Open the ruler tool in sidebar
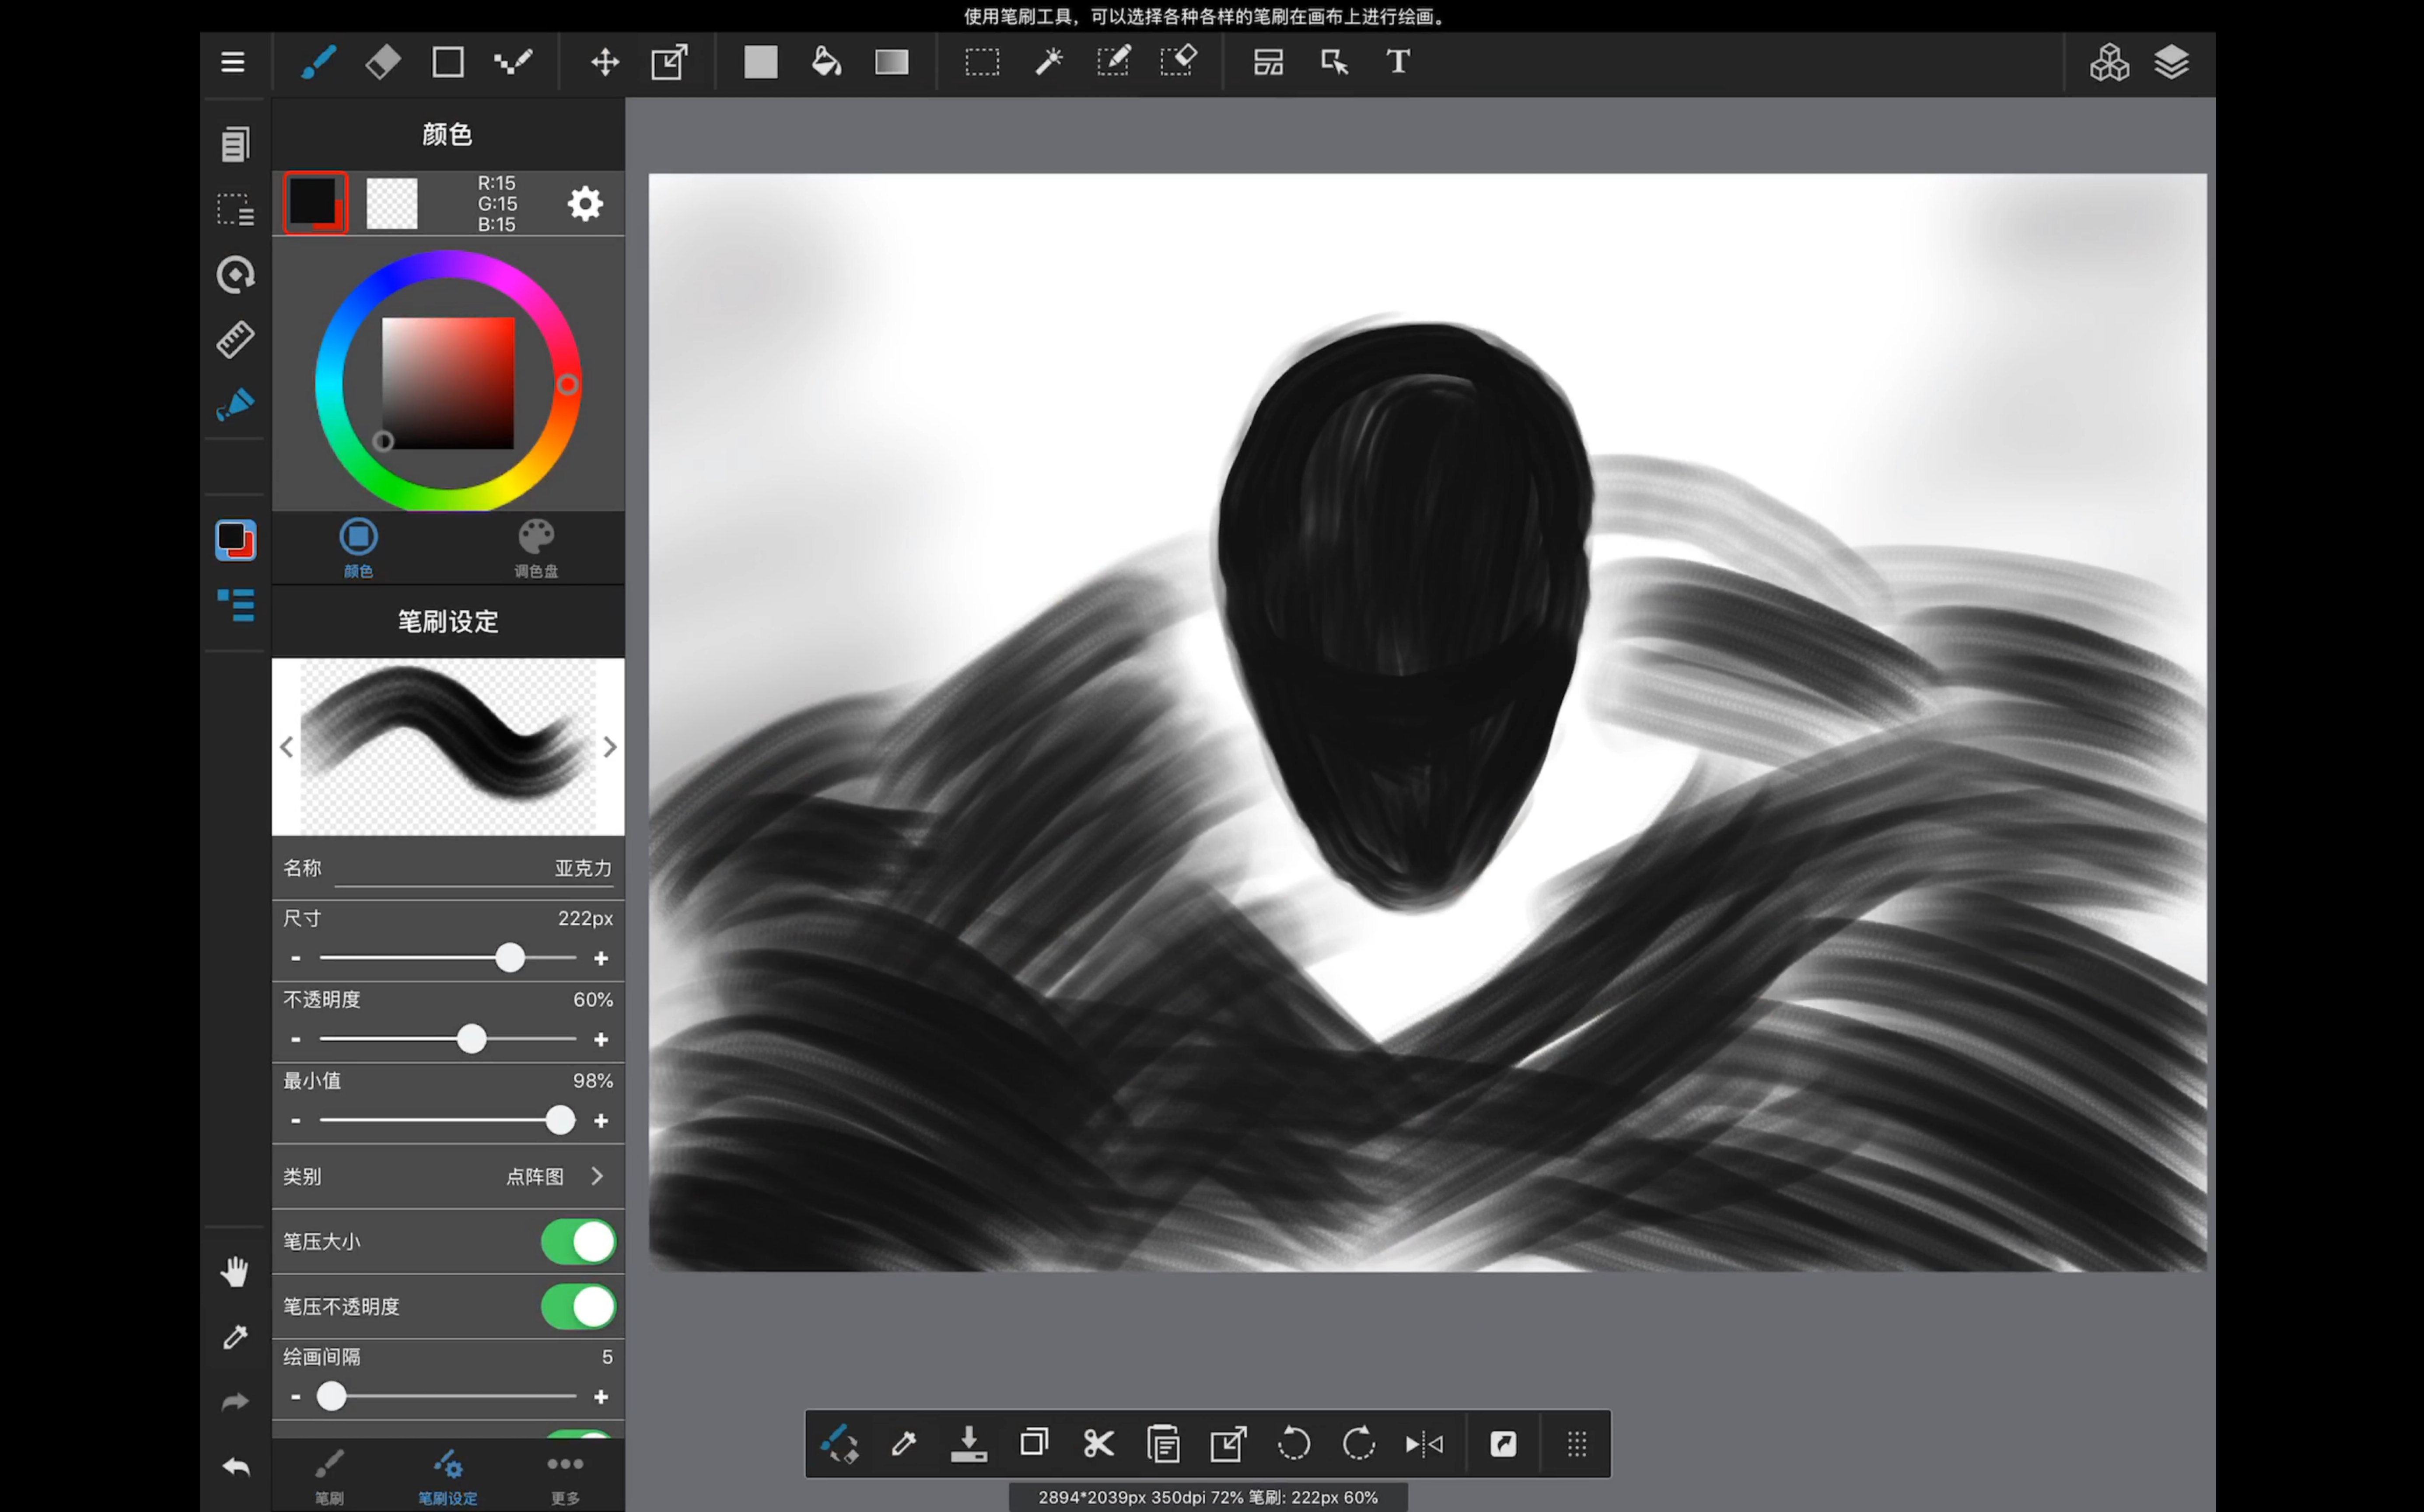 (235, 339)
